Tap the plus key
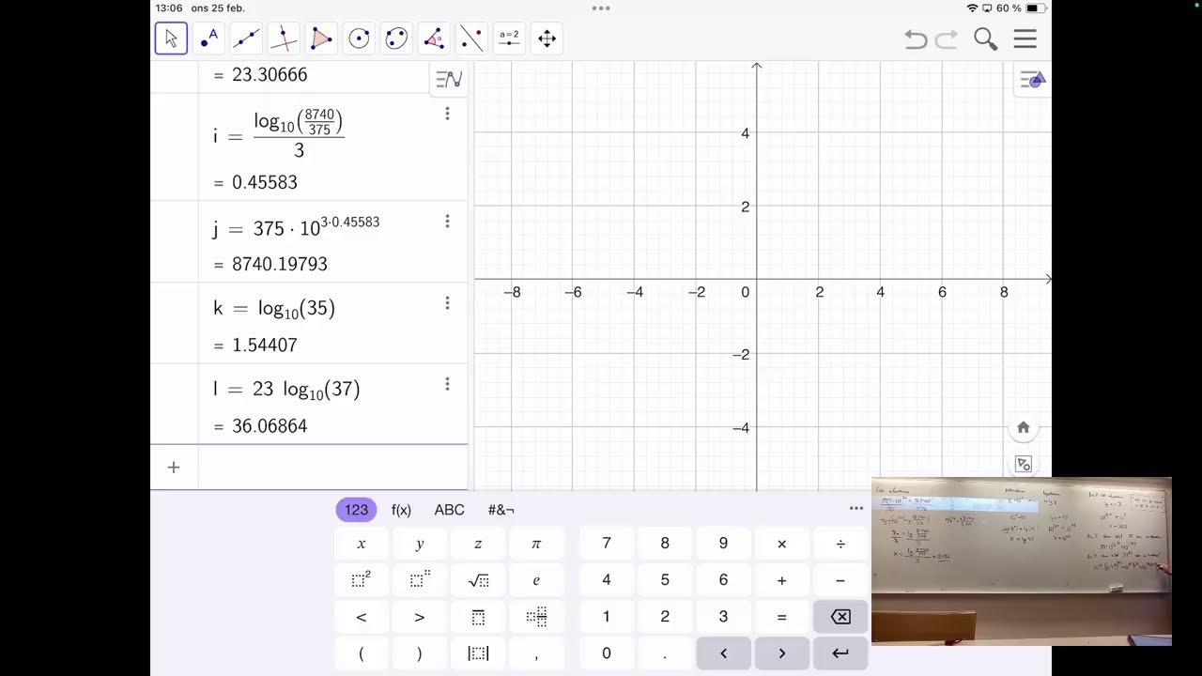This screenshot has width=1202, height=676. (x=781, y=580)
